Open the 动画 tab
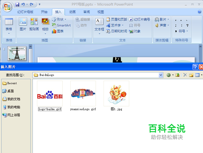This screenshot has width=203, height=153. [72, 12]
